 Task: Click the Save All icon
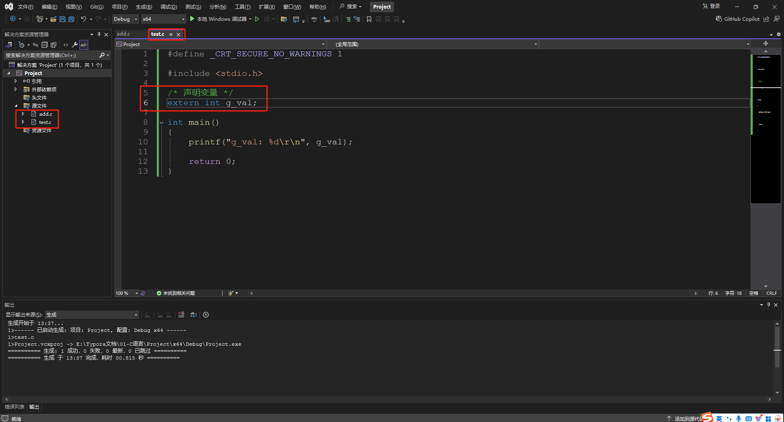71,19
